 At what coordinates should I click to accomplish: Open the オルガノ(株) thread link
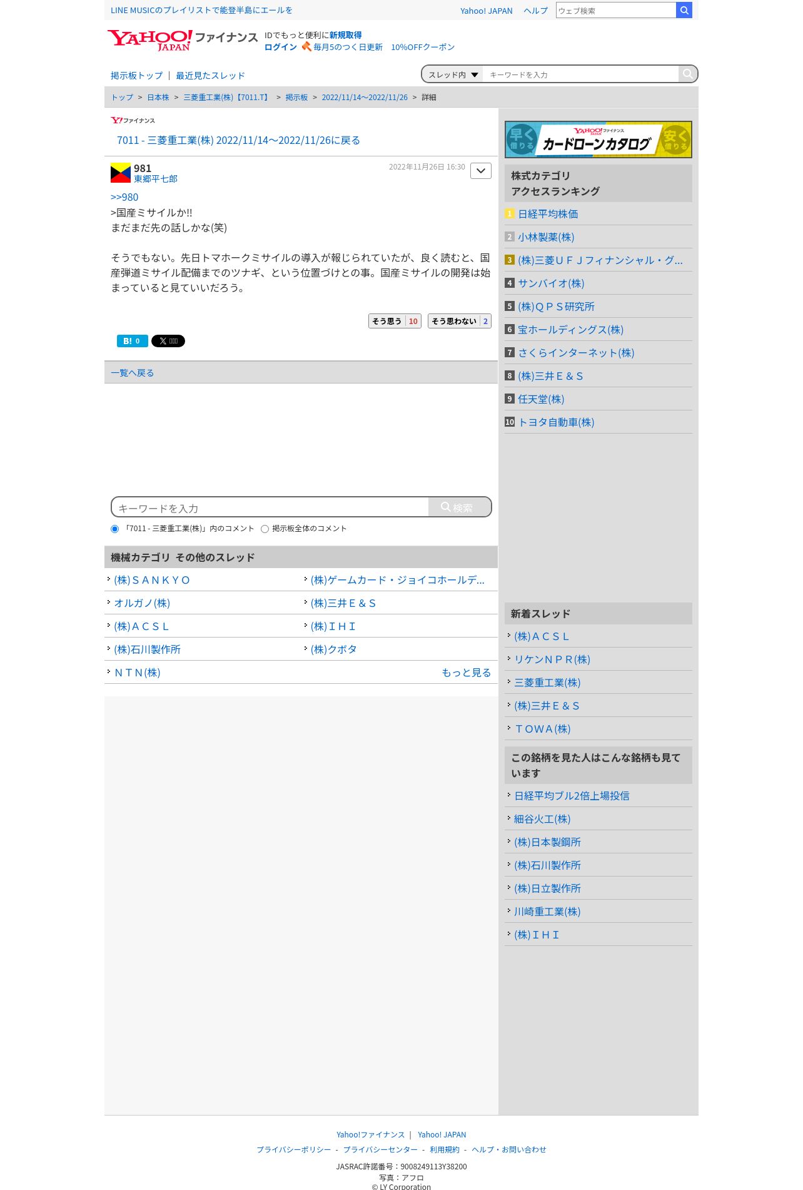point(142,603)
